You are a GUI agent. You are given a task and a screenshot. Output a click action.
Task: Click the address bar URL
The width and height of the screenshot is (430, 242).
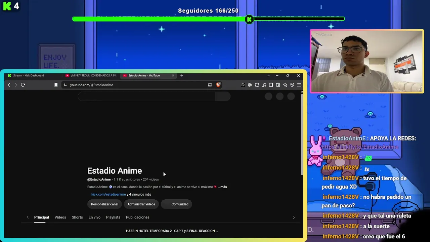[x=92, y=85]
